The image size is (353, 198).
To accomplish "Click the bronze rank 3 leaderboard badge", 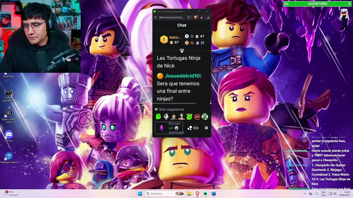I will [x=187, y=43].
